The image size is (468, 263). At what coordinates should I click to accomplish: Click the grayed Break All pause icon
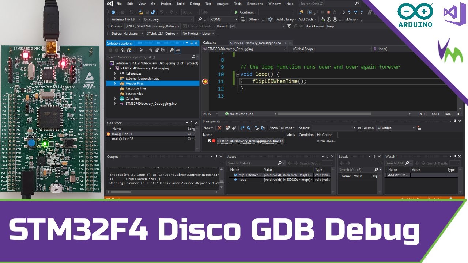(322, 12)
